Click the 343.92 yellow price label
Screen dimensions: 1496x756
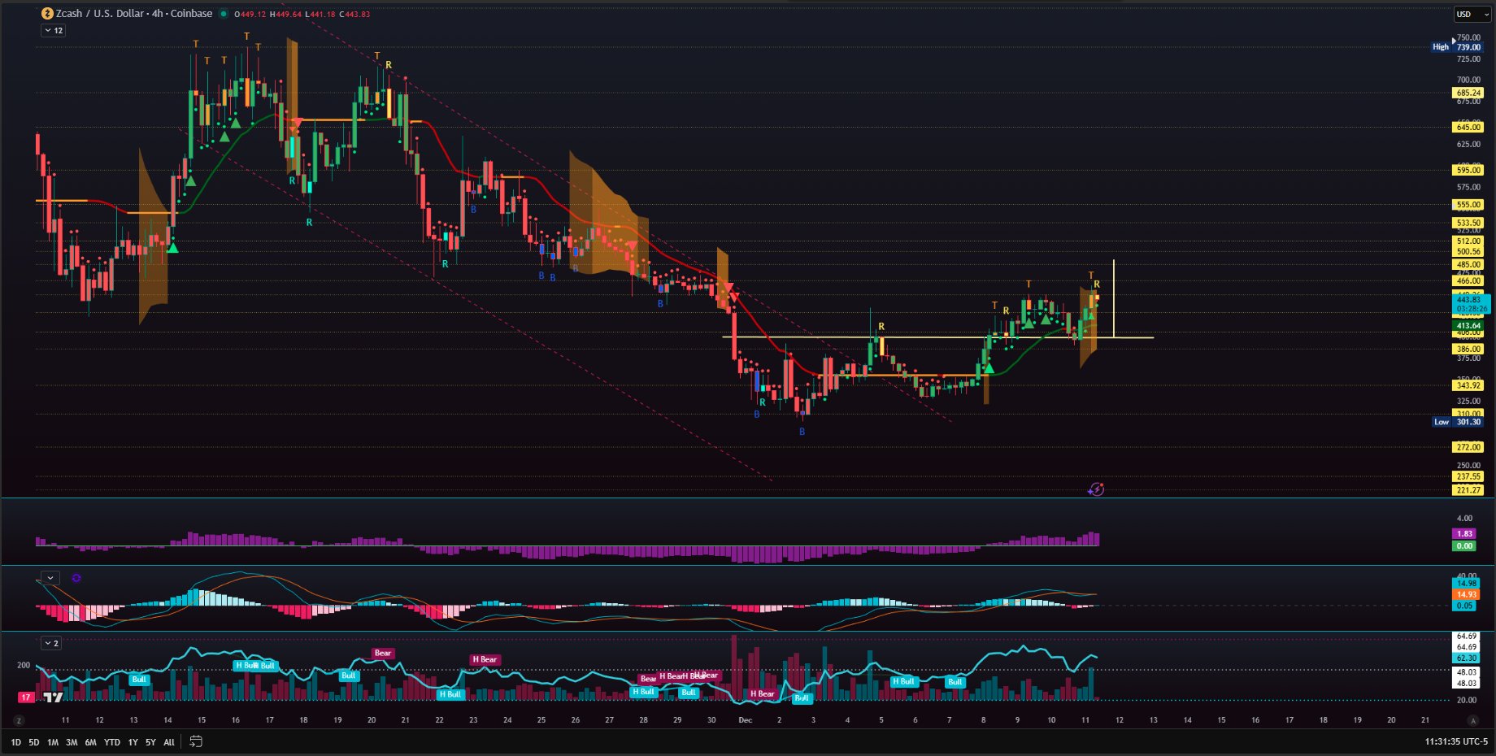pos(1468,385)
